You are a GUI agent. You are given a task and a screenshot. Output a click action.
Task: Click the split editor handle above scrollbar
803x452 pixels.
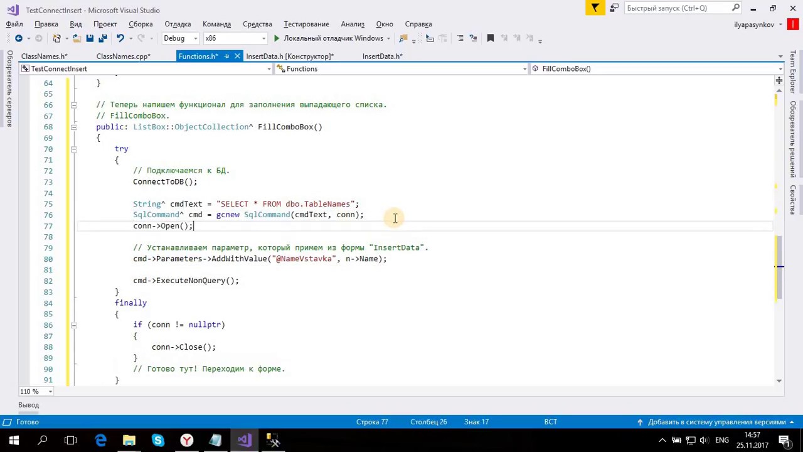tap(779, 80)
